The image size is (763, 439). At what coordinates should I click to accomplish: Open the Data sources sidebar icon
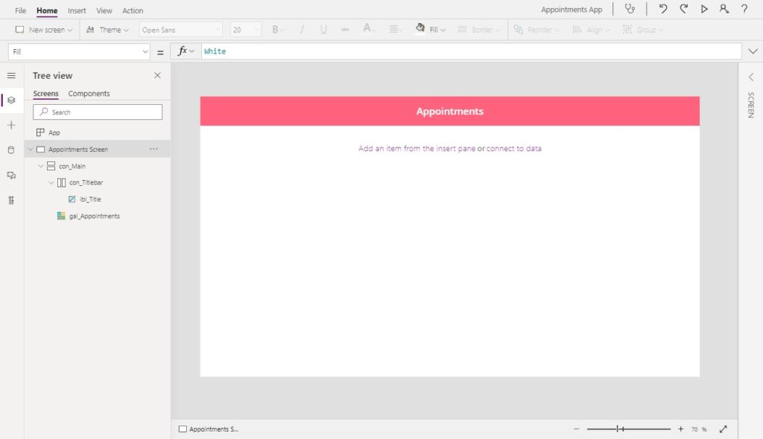click(11, 150)
